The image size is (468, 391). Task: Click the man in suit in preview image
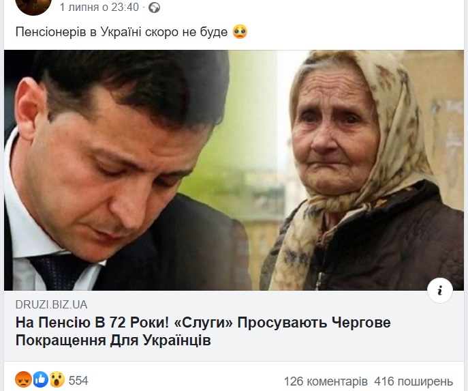[119, 170]
